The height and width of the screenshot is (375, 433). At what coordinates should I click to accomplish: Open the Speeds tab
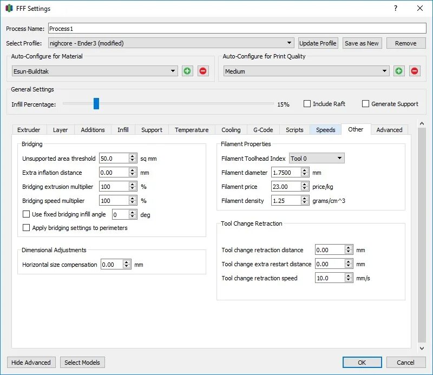tap(326, 130)
